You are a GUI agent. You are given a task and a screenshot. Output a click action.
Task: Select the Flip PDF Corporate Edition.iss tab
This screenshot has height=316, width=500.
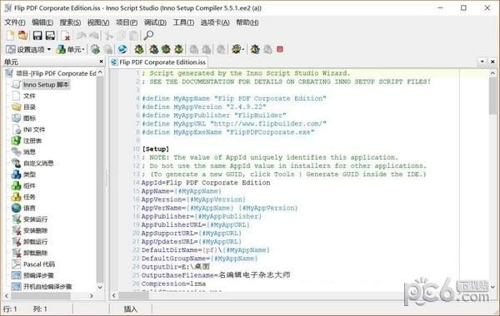[158, 62]
